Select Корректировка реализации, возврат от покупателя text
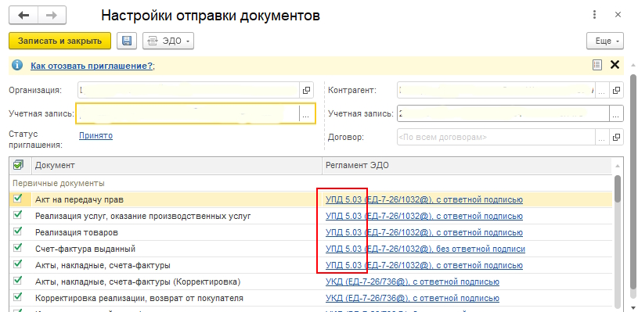Screen dimensions: 638x312 (139, 298)
